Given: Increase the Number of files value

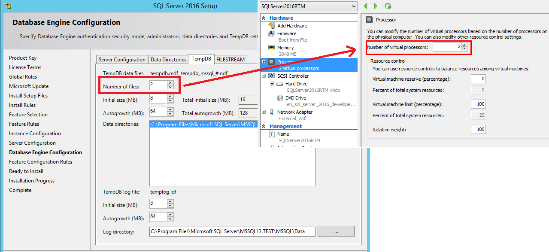Looking at the screenshot, I should pos(170,82).
